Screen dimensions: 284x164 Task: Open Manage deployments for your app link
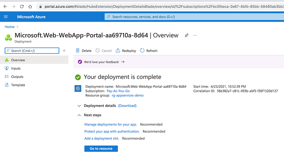click(110, 124)
